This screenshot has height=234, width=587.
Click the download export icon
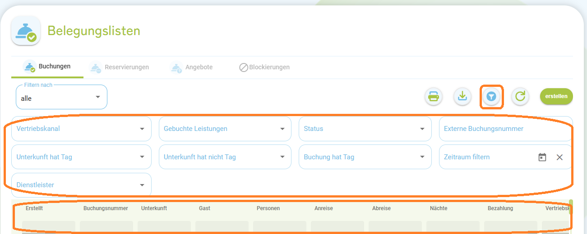pos(462,97)
